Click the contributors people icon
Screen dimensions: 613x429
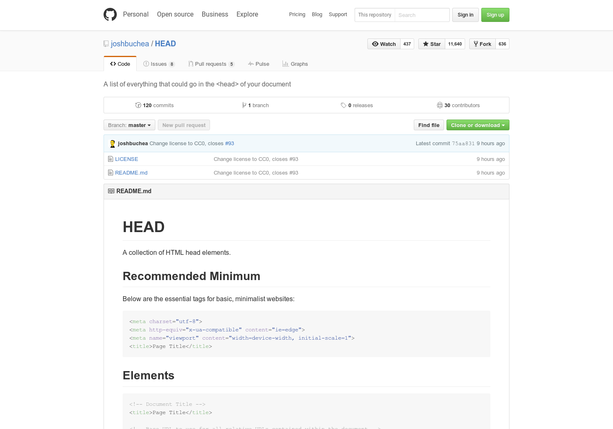440,105
